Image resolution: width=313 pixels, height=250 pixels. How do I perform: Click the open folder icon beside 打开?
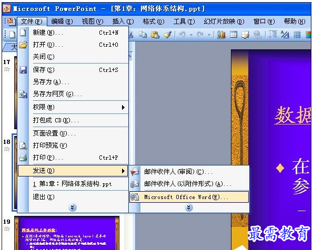(x=23, y=45)
